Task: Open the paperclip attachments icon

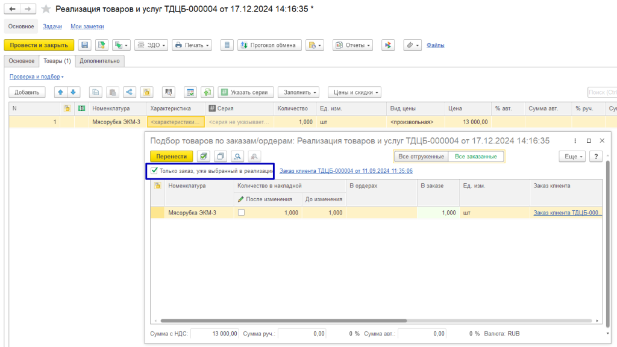Action: 409,45
